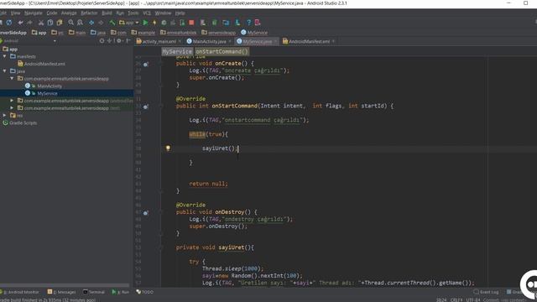Viewport: 537px width, 302px height.
Task: Click the Apply Changes lightning icon
Action: 154,23
